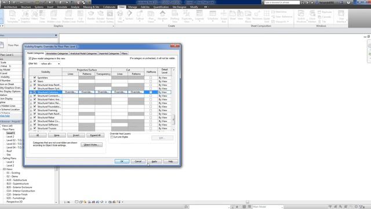Open the Schedules tool
This screenshot has height=209, width=371.
coord(213,16)
